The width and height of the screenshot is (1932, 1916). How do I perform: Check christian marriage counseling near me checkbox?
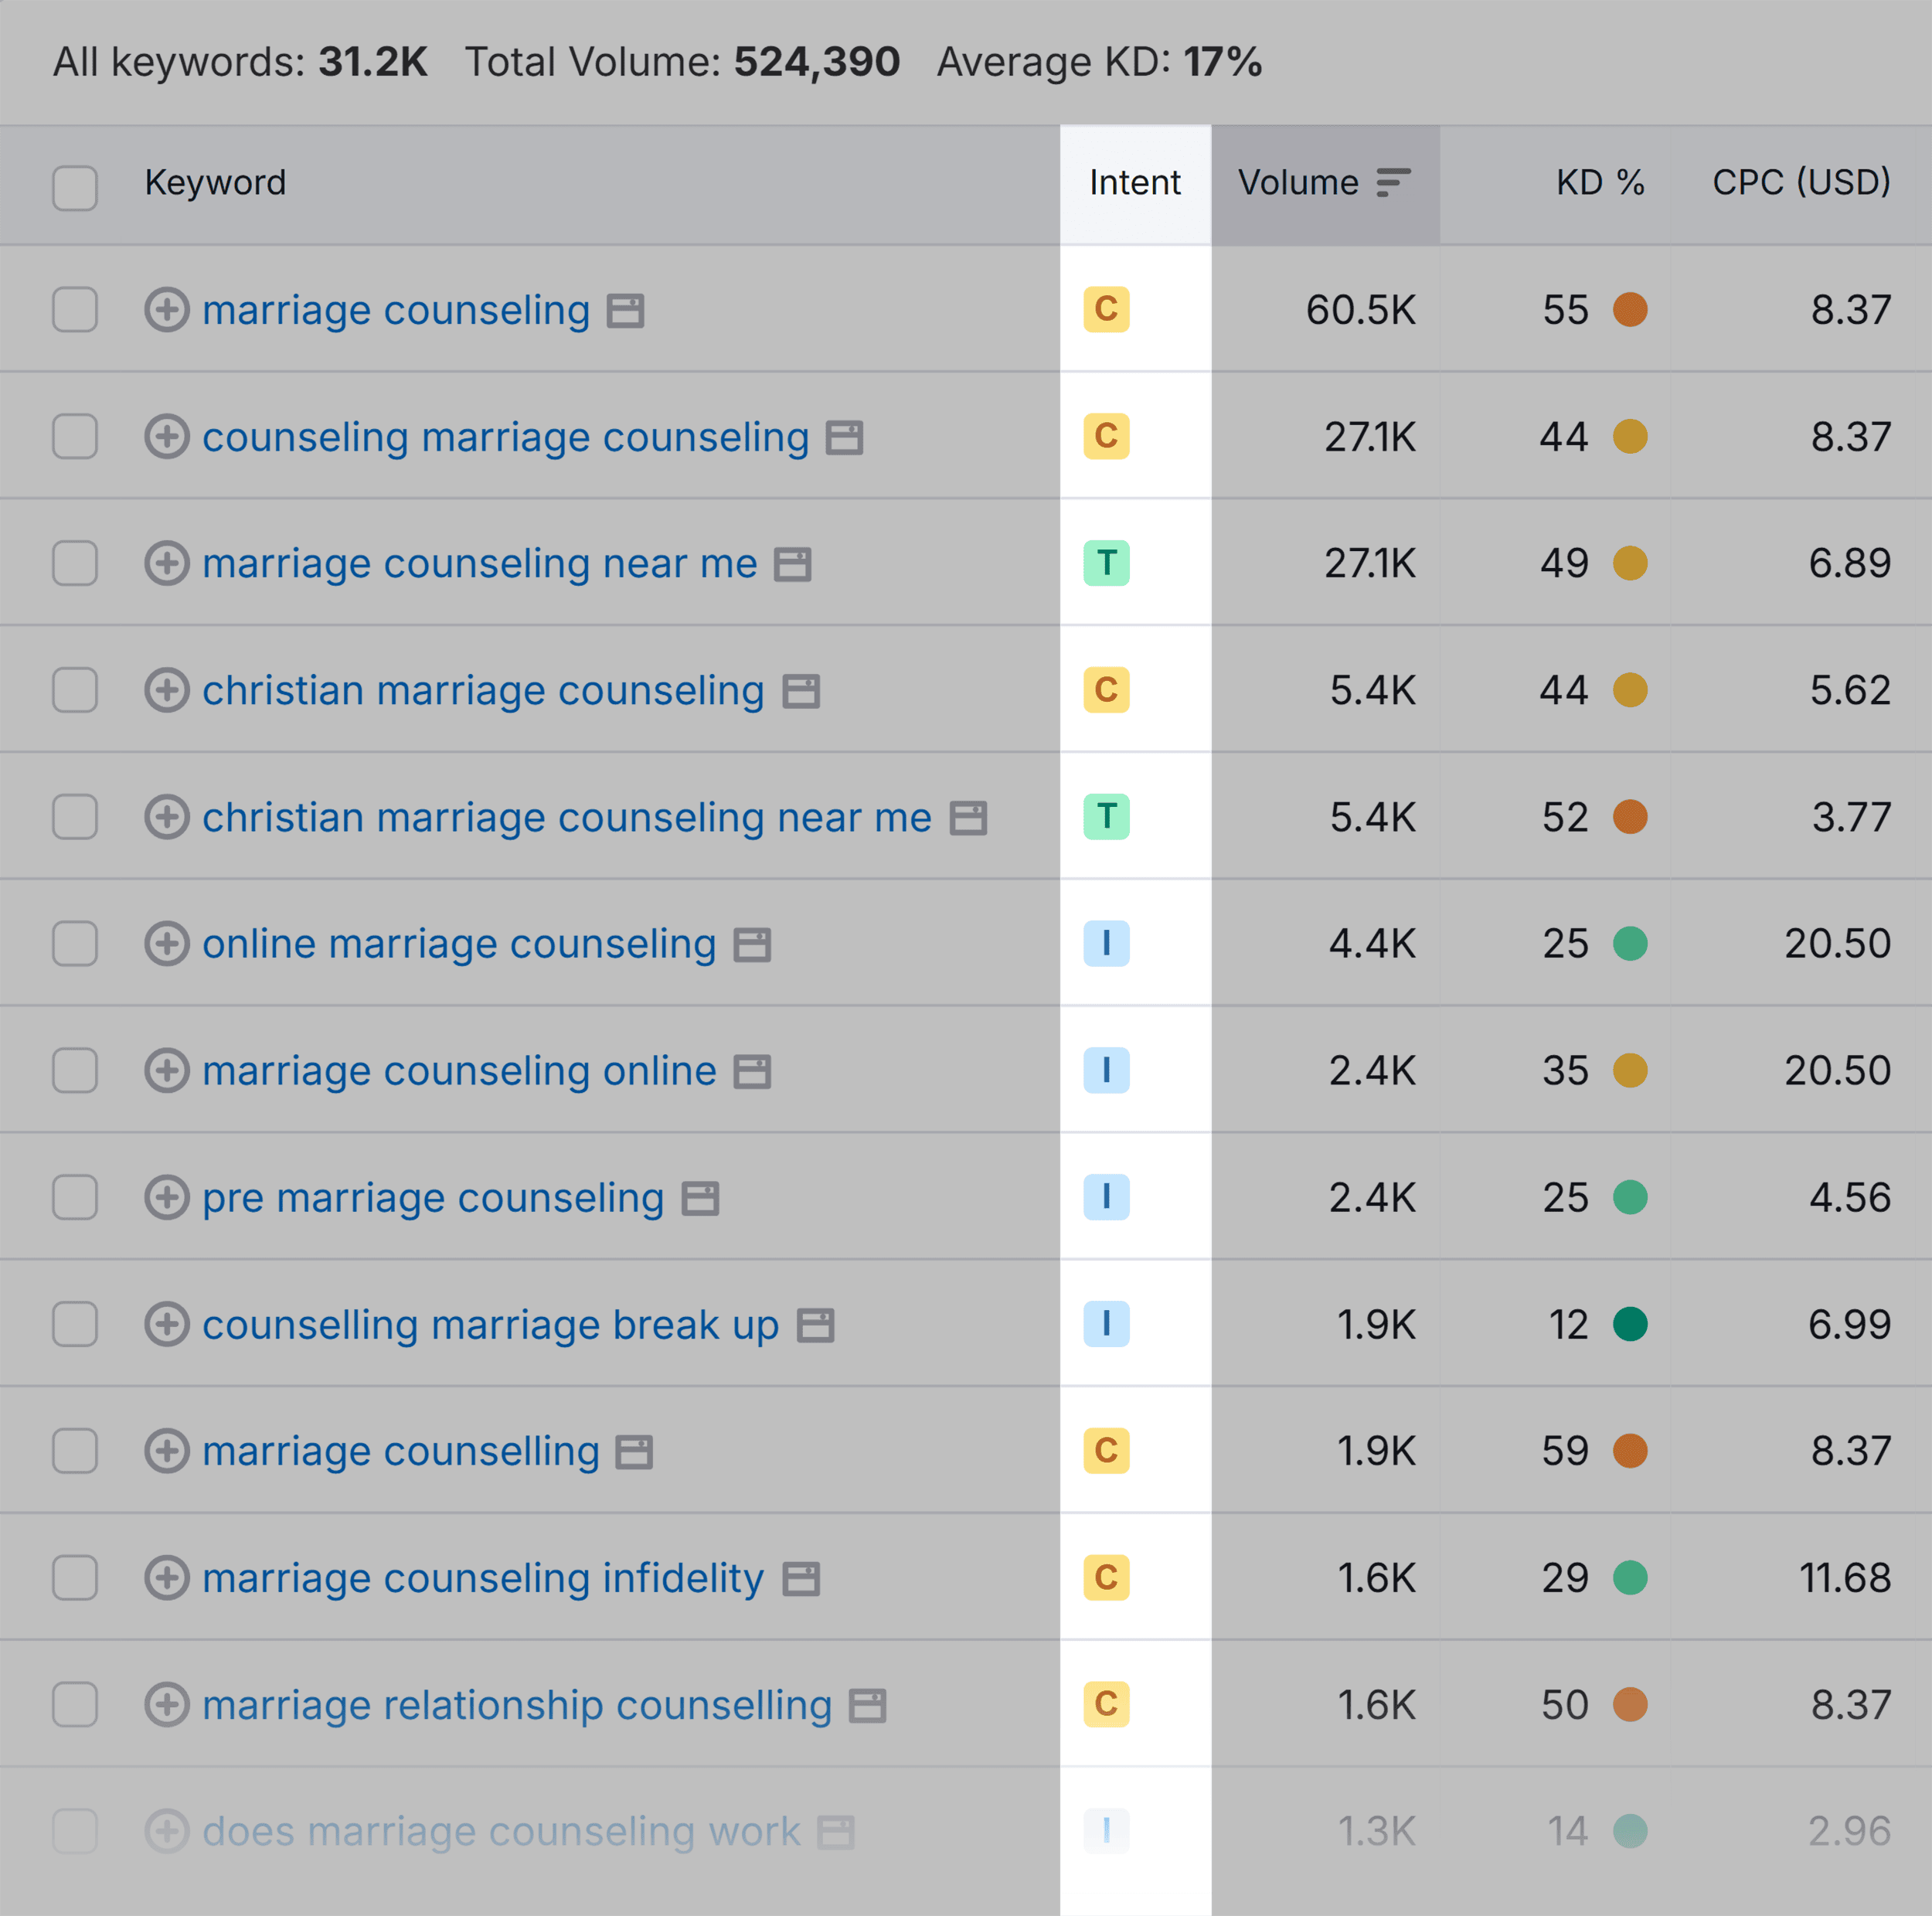(x=75, y=817)
